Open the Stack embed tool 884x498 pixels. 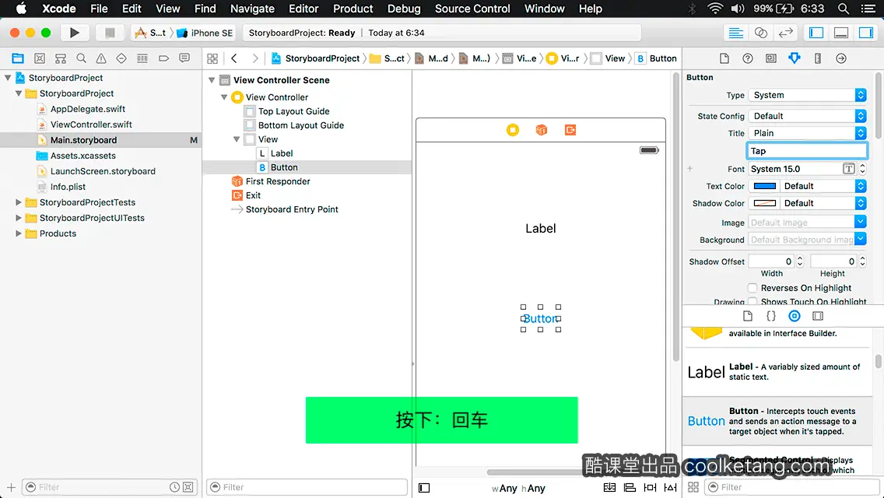click(609, 487)
